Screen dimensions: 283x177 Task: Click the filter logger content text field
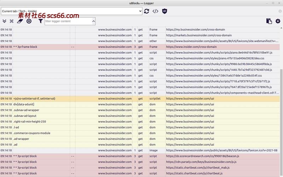[67, 21]
